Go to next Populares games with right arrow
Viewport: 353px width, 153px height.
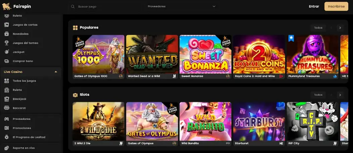[x=340, y=28]
